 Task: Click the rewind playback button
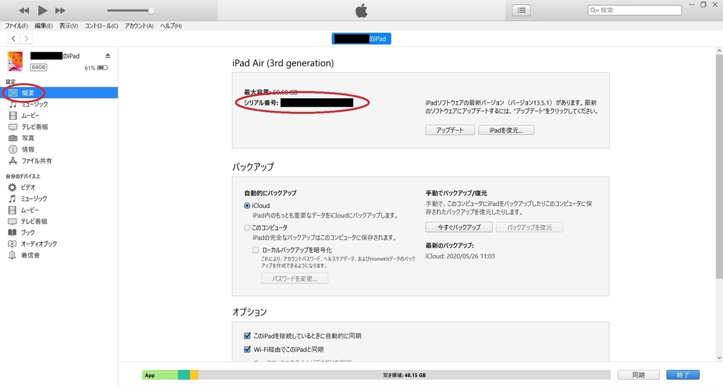tap(24, 11)
